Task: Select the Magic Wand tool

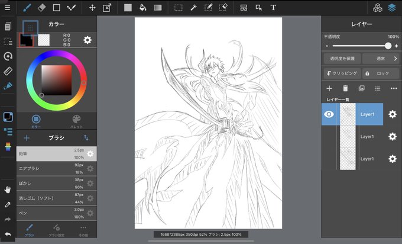Action: tap(193, 8)
